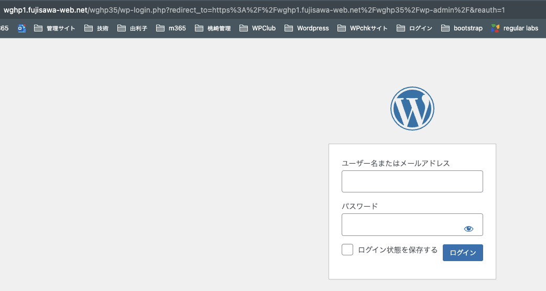The height and width of the screenshot is (291, 546).
Task: Open the 管理サイト bookmark folder
Action: coord(54,28)
